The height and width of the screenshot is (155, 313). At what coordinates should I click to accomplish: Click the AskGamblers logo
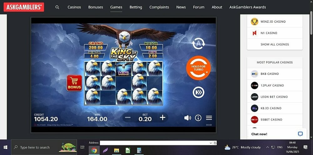tap(24, 7)
